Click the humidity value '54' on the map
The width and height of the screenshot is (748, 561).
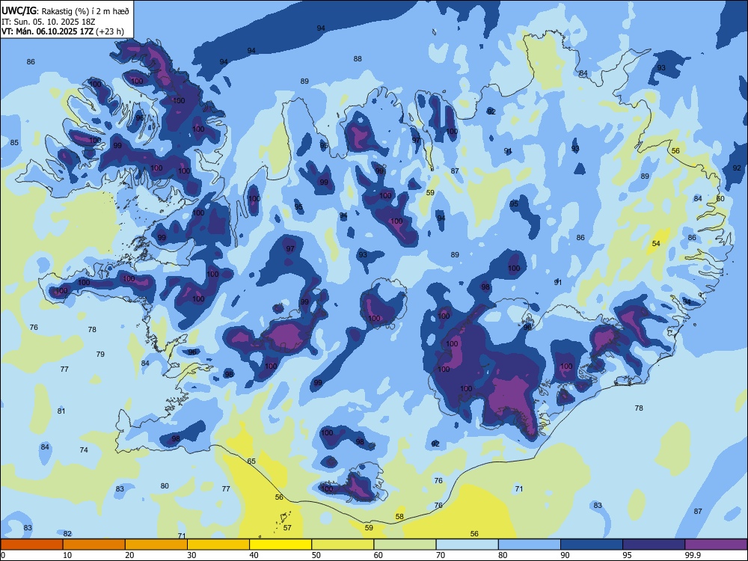656,244
